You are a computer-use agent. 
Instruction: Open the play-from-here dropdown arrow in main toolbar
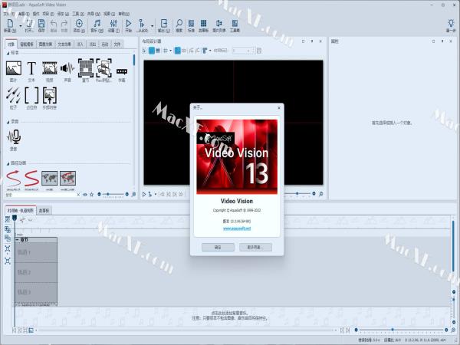(152, 26)
